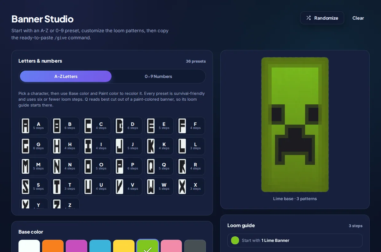The image size is (381, 252).
Task: Select the letter U banner preset
Action: (96, 187)
